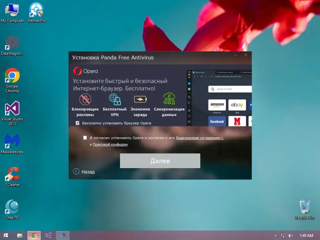Select the DataWagon desktop shortcut
320x240 pixels.
point(12,46)
